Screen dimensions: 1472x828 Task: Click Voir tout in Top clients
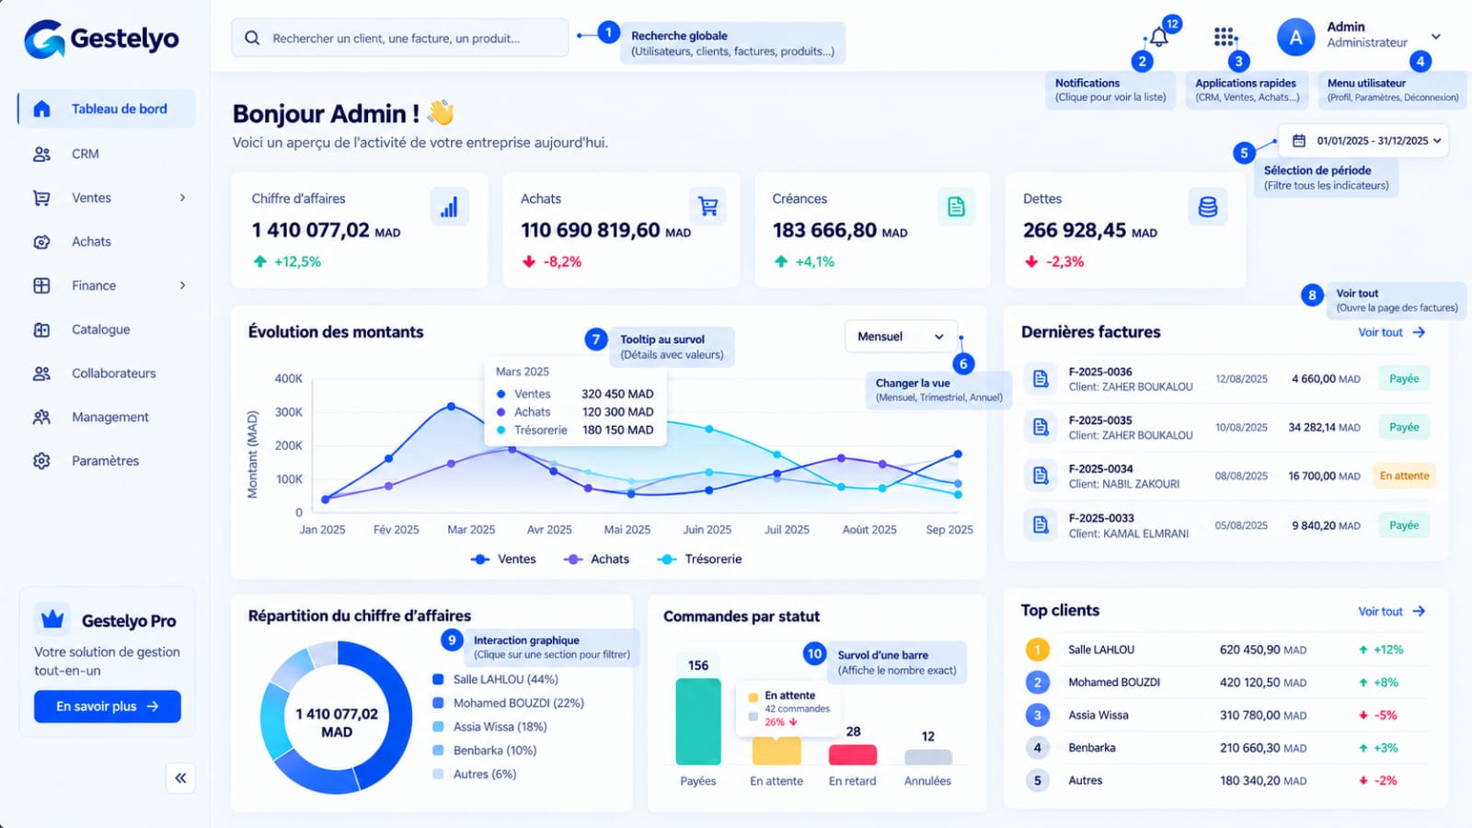[1392, 611]
